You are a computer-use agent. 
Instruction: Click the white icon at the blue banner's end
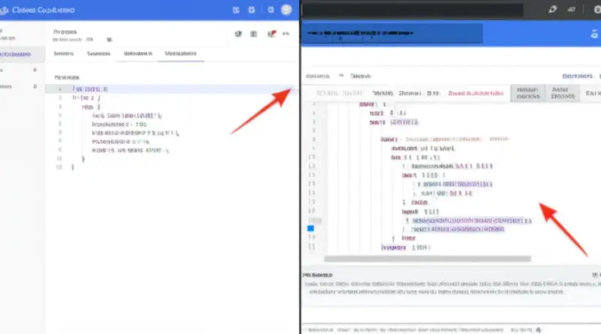(594, 35)
